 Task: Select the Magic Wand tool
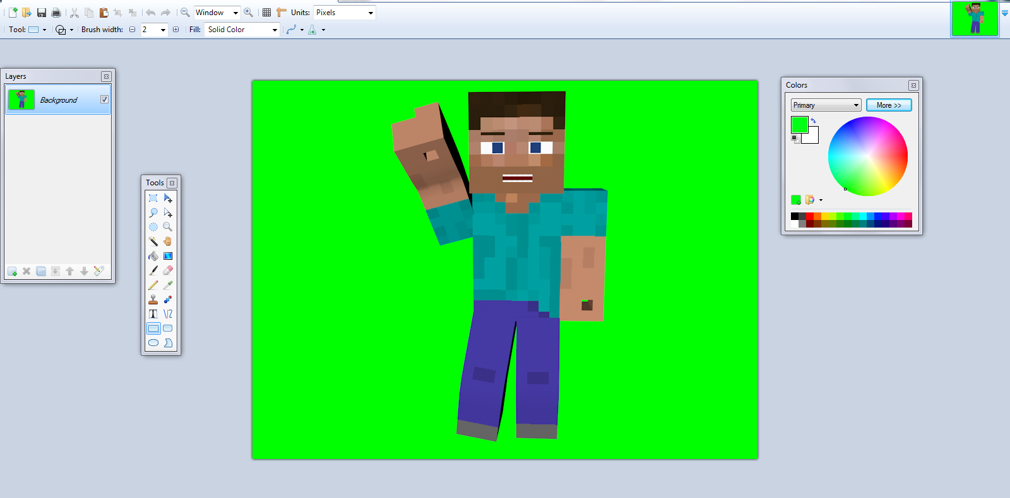153,241
